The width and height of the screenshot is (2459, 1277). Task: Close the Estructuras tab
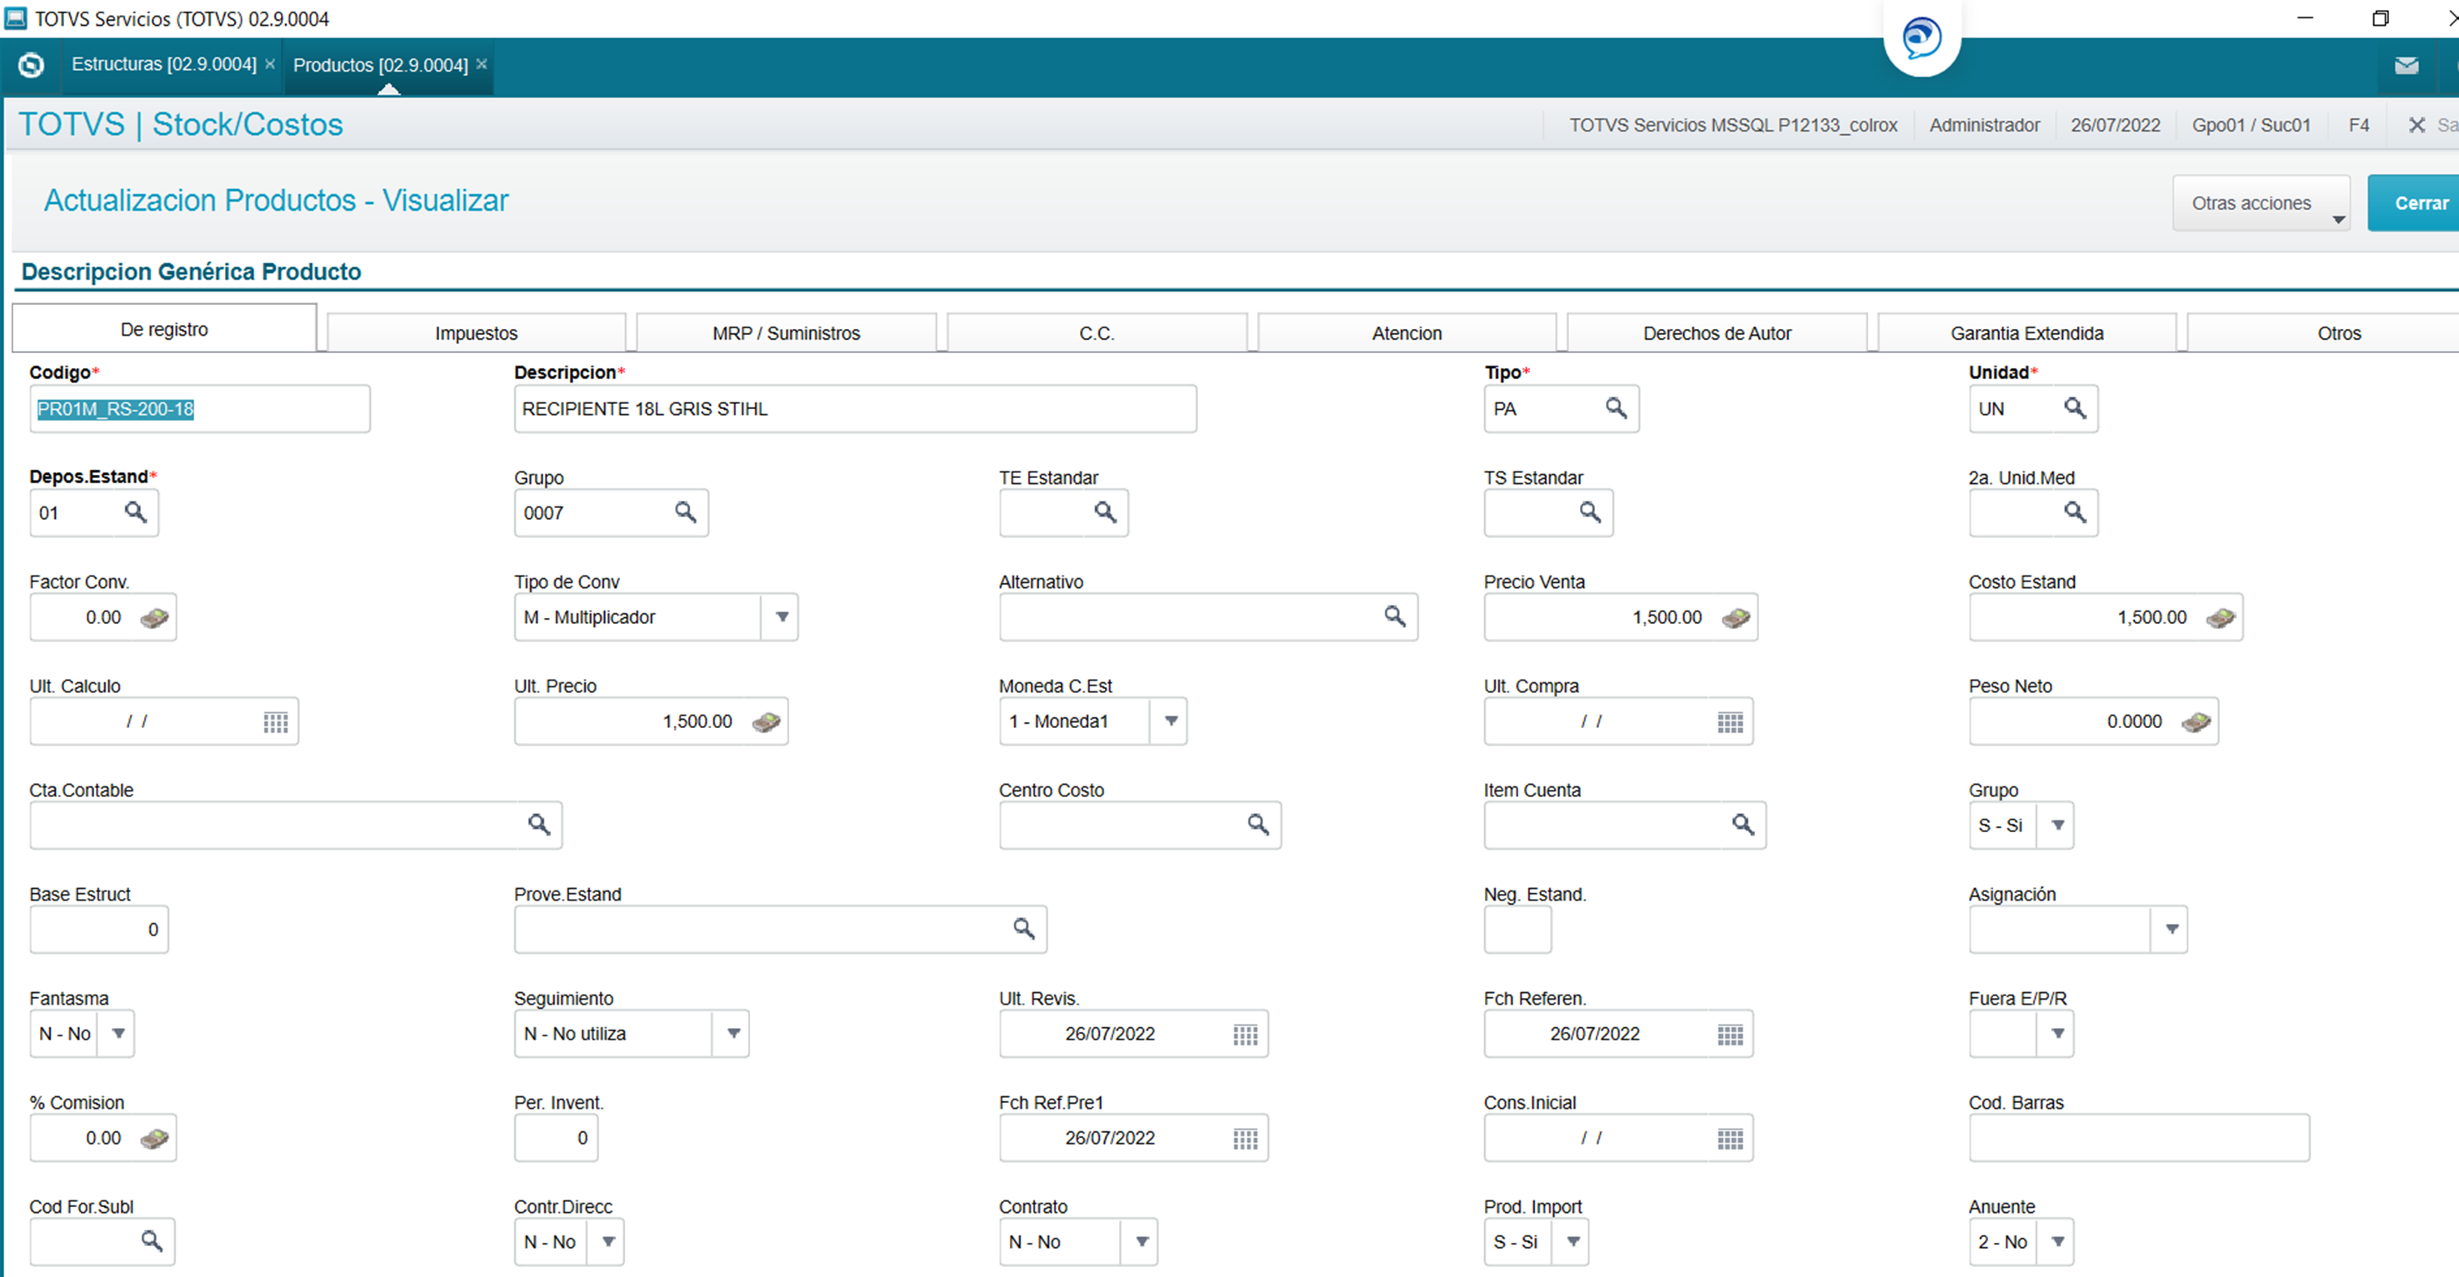(x=270, y=64)
